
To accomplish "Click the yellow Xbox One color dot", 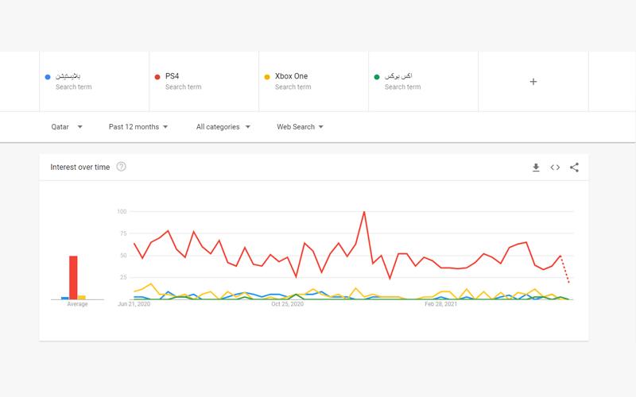I will pyautogui.click(x=268, y=76).
